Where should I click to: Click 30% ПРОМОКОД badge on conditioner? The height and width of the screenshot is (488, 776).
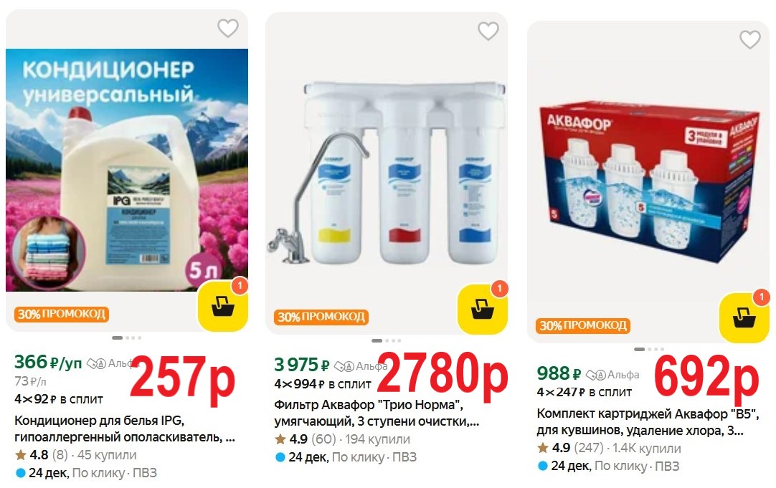[x=62, y=314]
